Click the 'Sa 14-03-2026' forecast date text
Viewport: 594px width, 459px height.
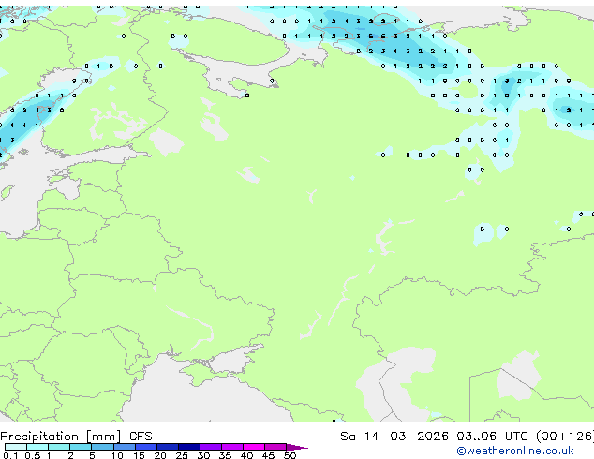tap(394, 437)
